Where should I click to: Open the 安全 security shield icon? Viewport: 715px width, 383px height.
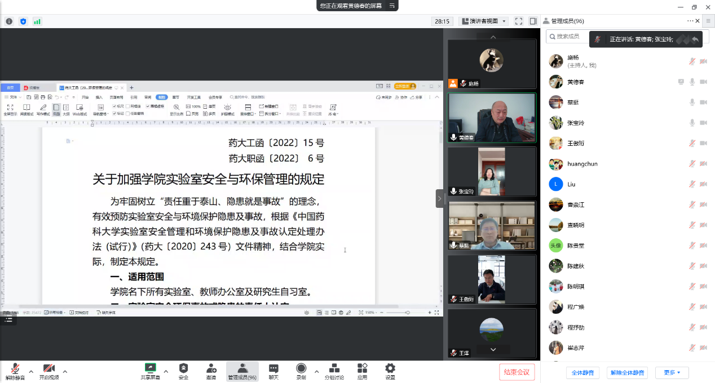(183, 369)
